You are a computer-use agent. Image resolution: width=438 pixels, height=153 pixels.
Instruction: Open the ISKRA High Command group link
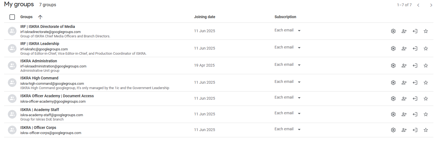pos(39,78)
